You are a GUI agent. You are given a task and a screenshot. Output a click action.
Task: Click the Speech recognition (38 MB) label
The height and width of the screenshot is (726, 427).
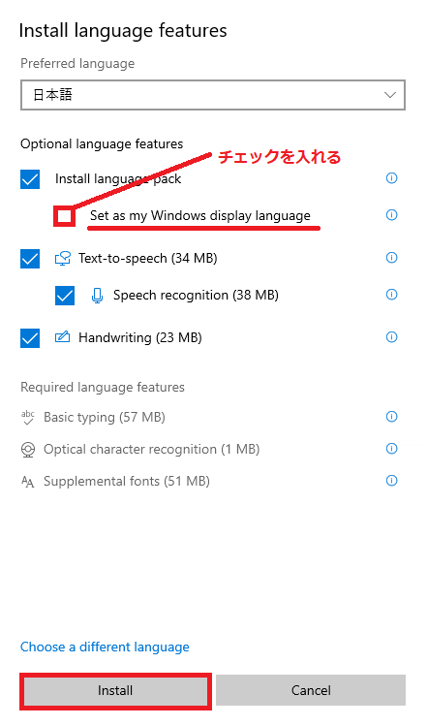tap(196, 295)
